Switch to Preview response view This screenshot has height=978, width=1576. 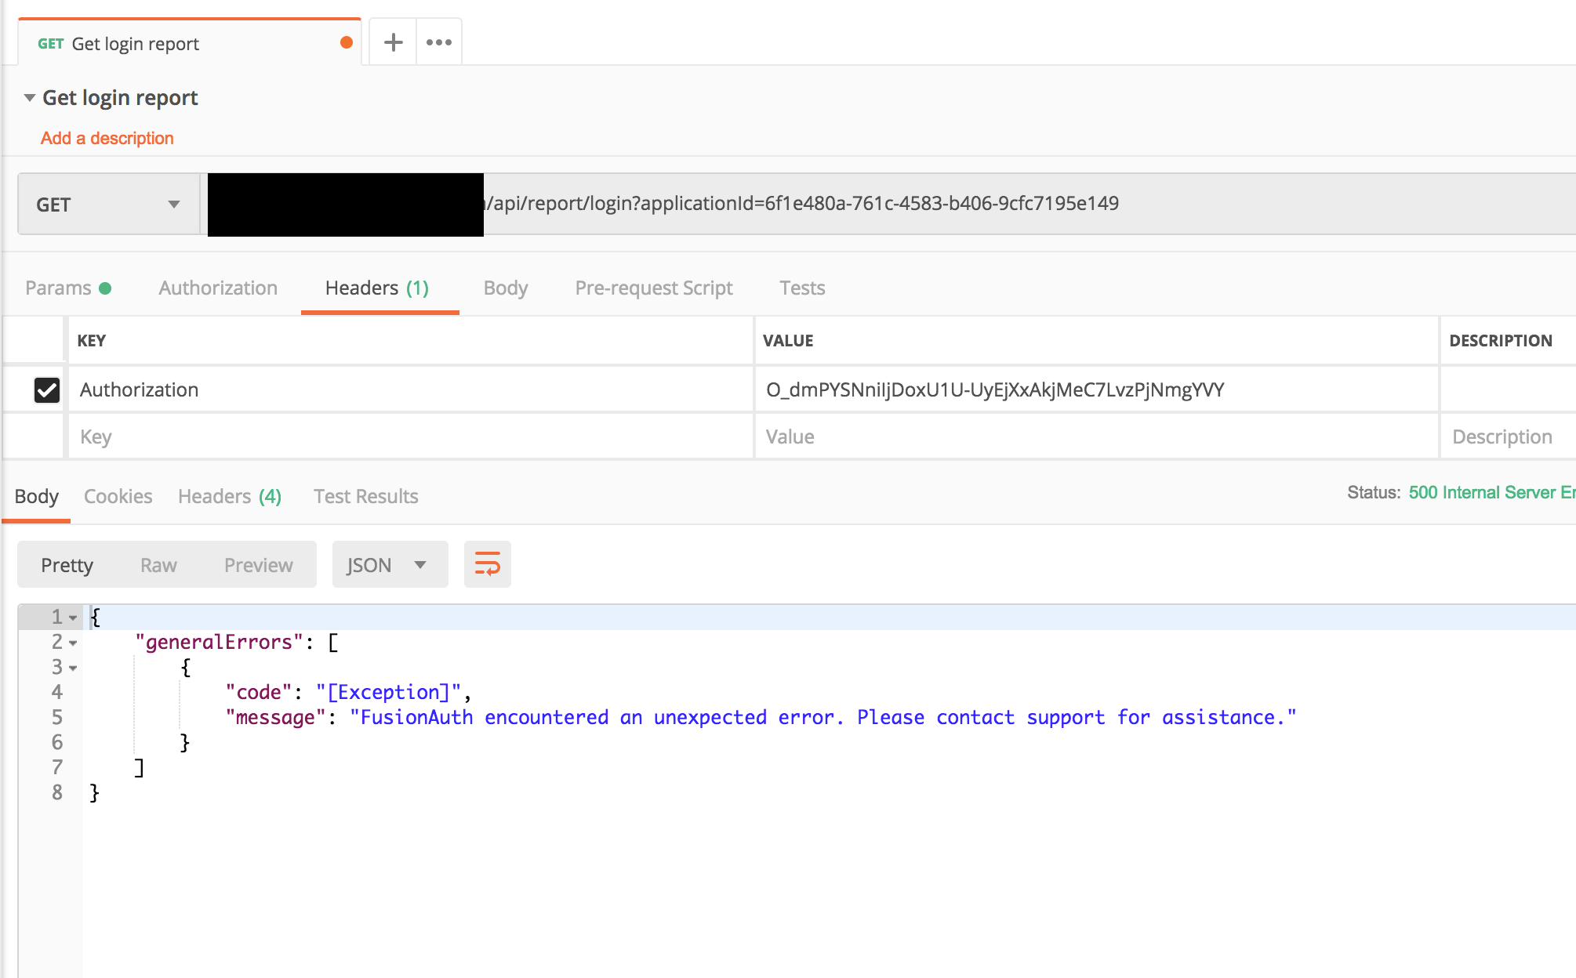pos(258,563)
